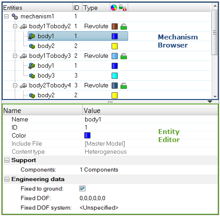The height and width of the screenshot is (216, 220).
Task: Click the 1 Components value
Action: [x=99, y=170]
